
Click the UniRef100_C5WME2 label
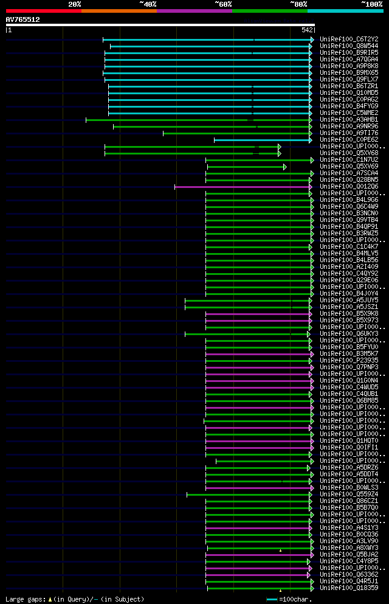click(349, 113)
